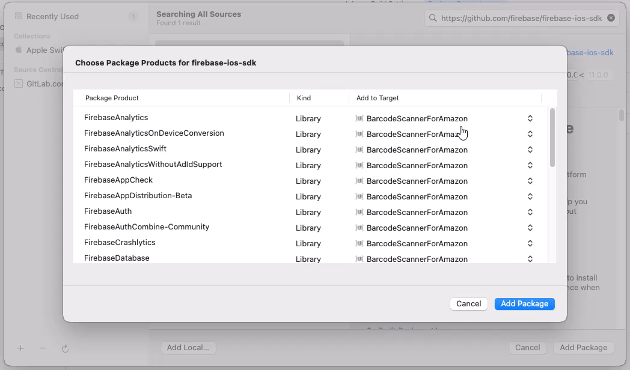Click barcode target icon in FirebaseAnalyticsWithoutAdIdSupport row
The height and width of the screenshot is (370, 630).
click(x=359, y=165)
